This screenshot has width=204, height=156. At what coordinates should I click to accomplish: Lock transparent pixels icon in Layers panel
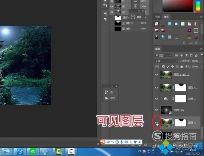point(163,67)
